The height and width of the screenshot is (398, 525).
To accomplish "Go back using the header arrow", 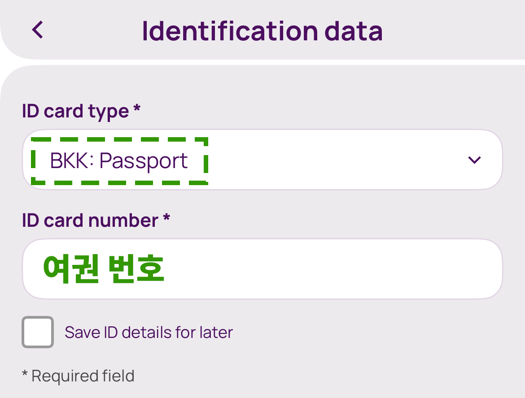I will click(38, 30).
